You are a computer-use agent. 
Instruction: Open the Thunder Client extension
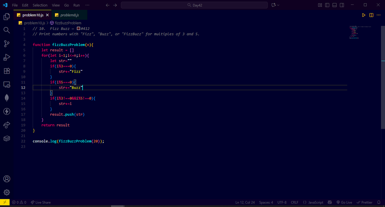7,111
